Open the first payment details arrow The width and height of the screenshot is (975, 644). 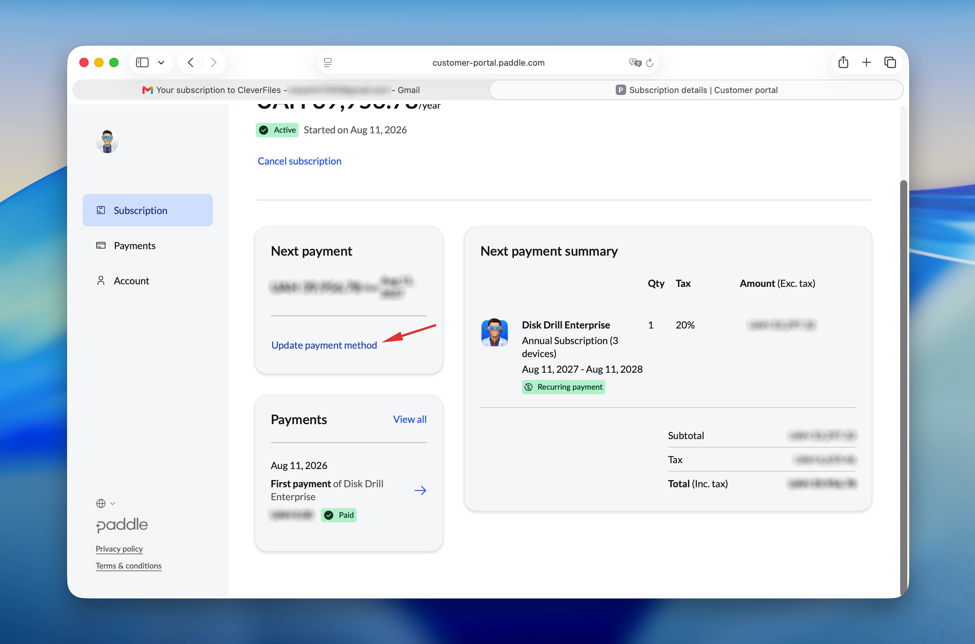point(420,490)
